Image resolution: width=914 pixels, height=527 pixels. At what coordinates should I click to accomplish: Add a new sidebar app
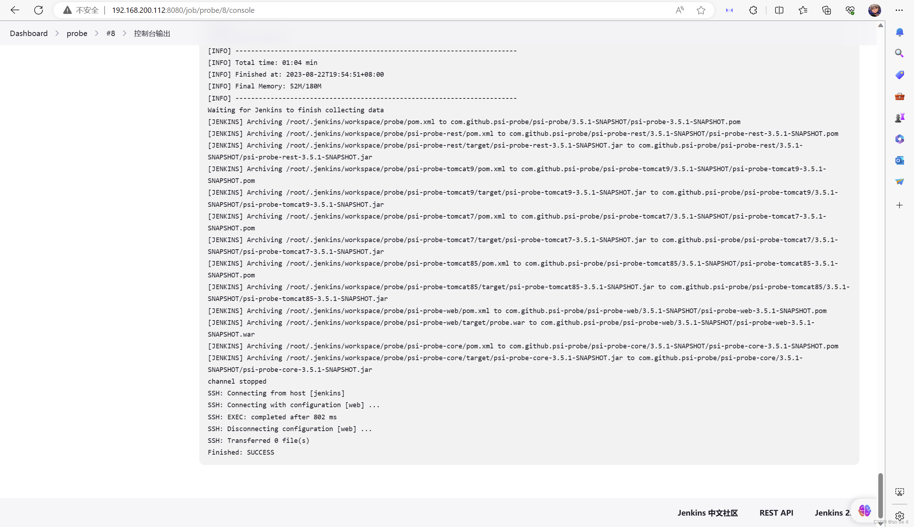[899, 205]
